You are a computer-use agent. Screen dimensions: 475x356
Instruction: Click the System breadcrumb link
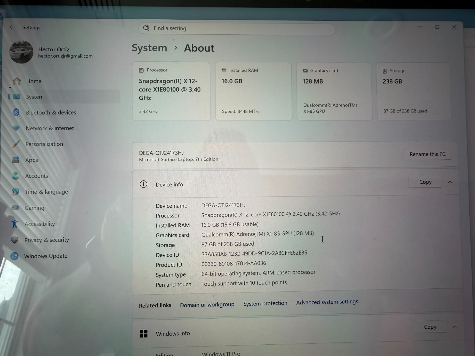pos(149,48)
